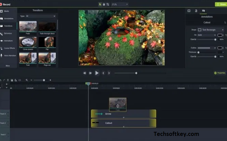Screen dimensions: 227x141
Task: Click the timeline zoom magnifier icon
Action: pos(27,80)
